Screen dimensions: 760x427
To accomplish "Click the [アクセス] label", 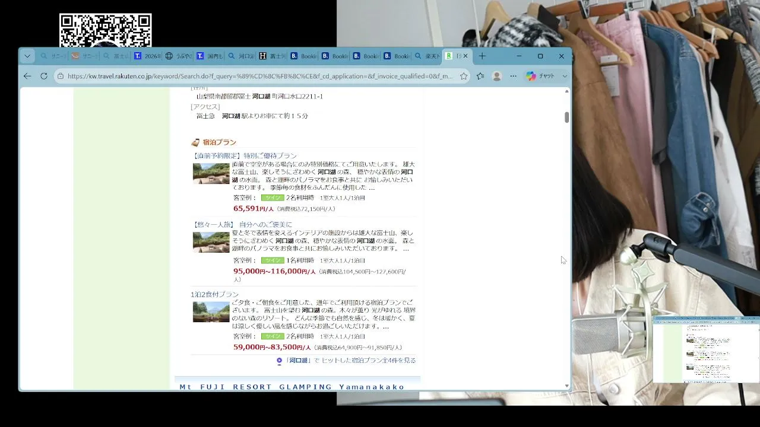I will pyautogui.click(x=205, y=107).
